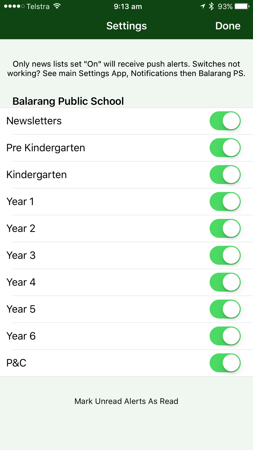Tap the Bluetooth status icon

click(211, 6)
